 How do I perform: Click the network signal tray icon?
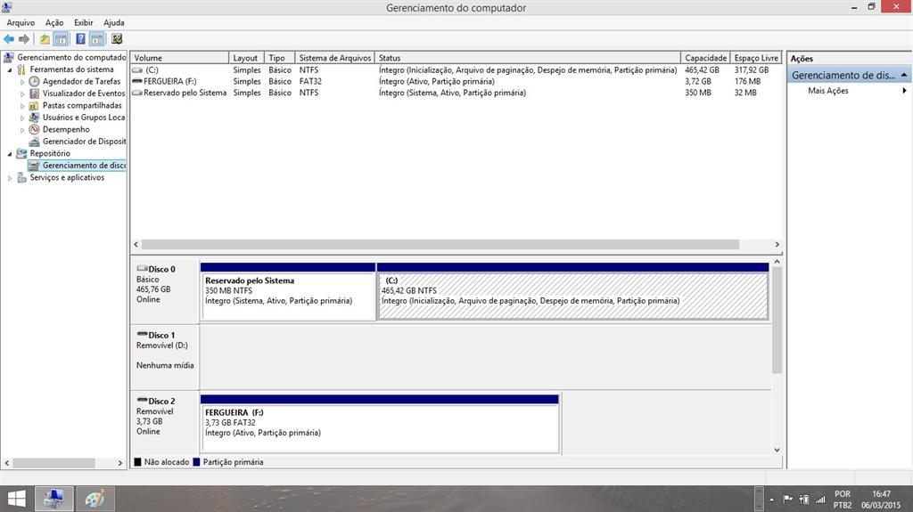coord(820,500)
